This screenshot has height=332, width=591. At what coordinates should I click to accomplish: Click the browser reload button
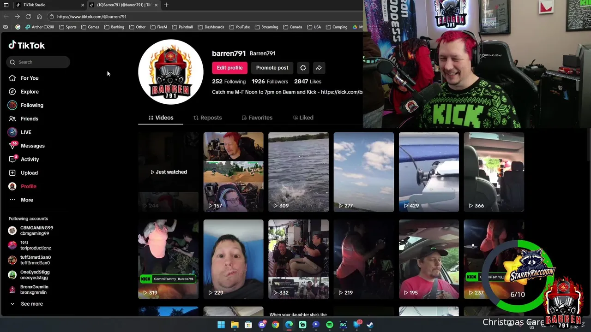click(28, 17)
